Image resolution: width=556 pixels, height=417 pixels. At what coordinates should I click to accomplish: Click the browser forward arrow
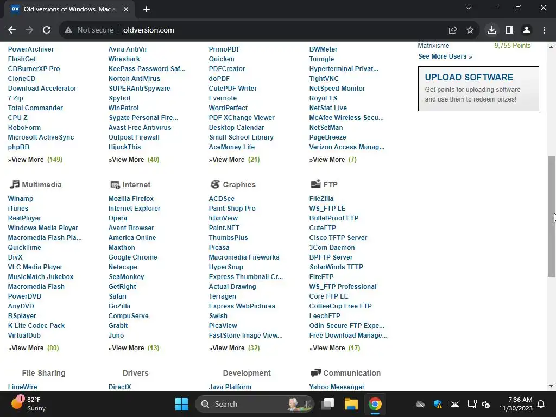(29, 30)
